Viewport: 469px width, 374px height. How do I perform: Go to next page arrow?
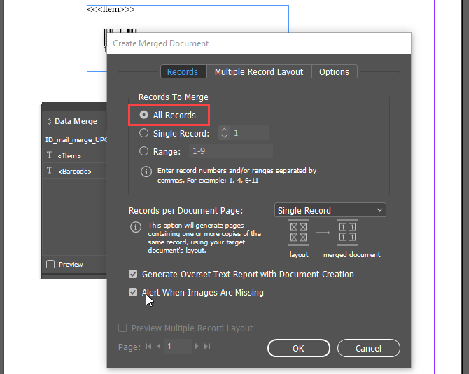[197, 347]
